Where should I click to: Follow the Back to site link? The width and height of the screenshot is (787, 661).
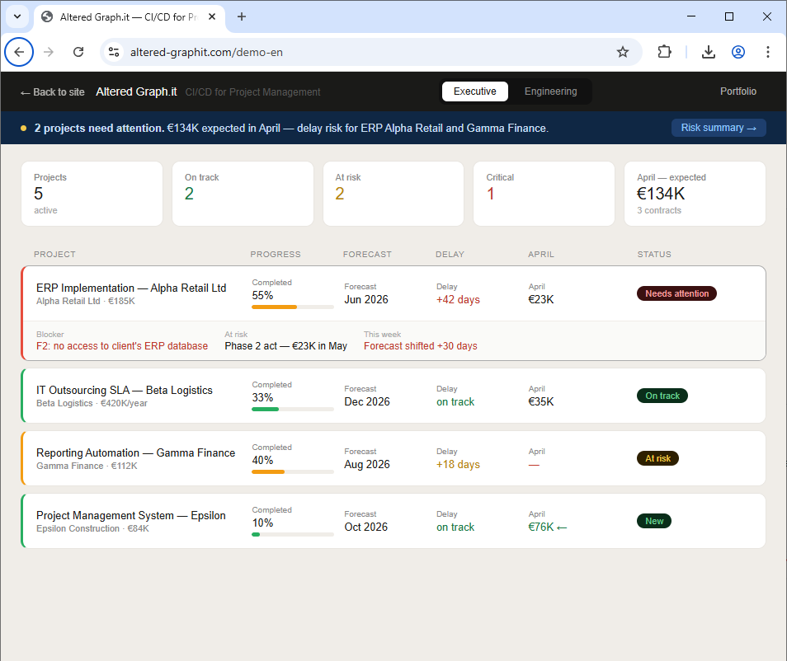pyautogui.click(x=52, y=92)
